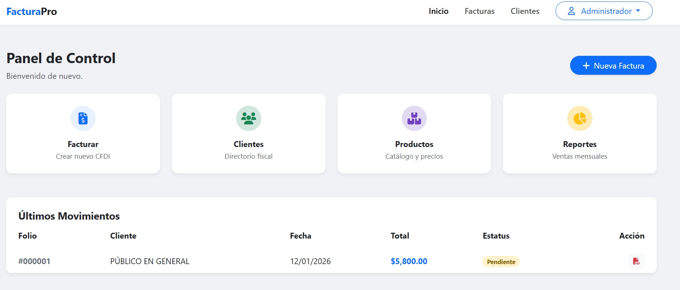Click the 'Directorio fiscal' subtitle
680x290 pixels.
click(249, 156)
